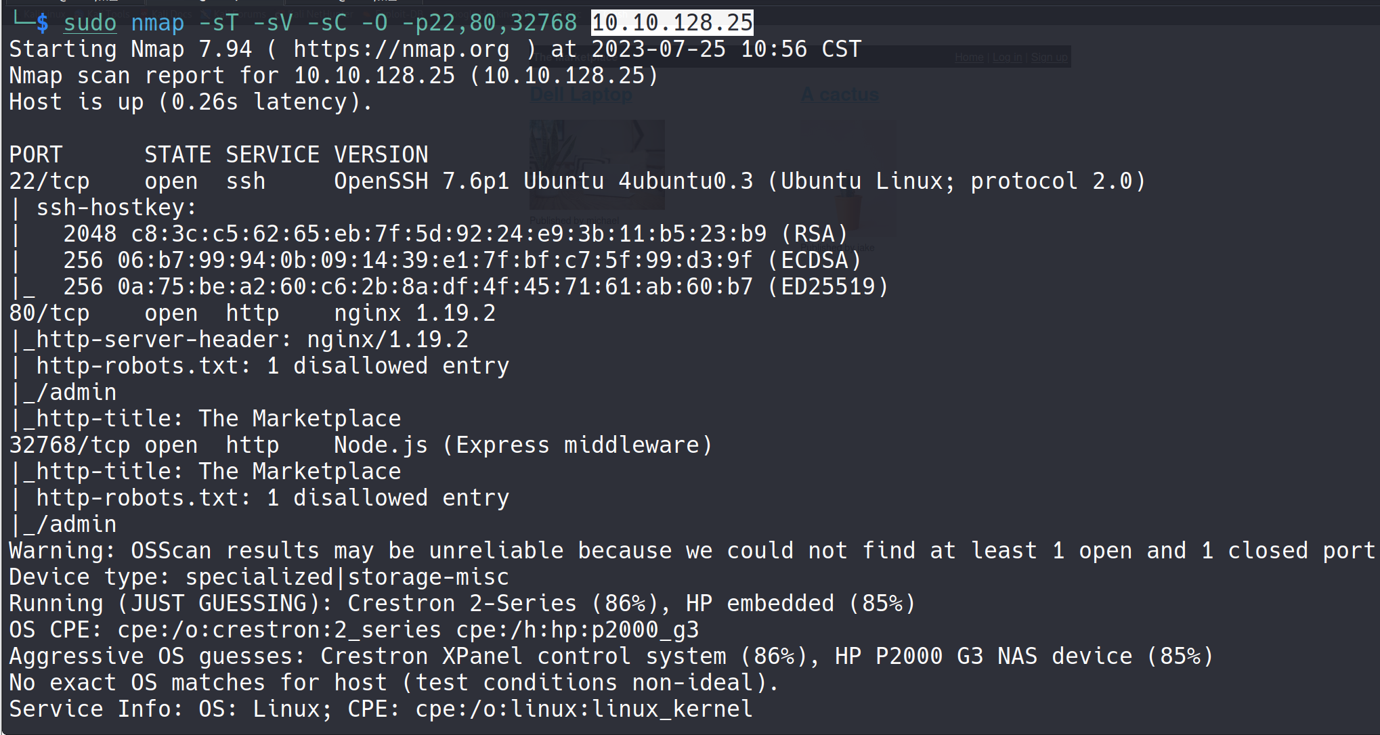This screenshot has height=735, width=1380.
Task: Click the nginx 1.19.2 version text
Action: point(414,313)
